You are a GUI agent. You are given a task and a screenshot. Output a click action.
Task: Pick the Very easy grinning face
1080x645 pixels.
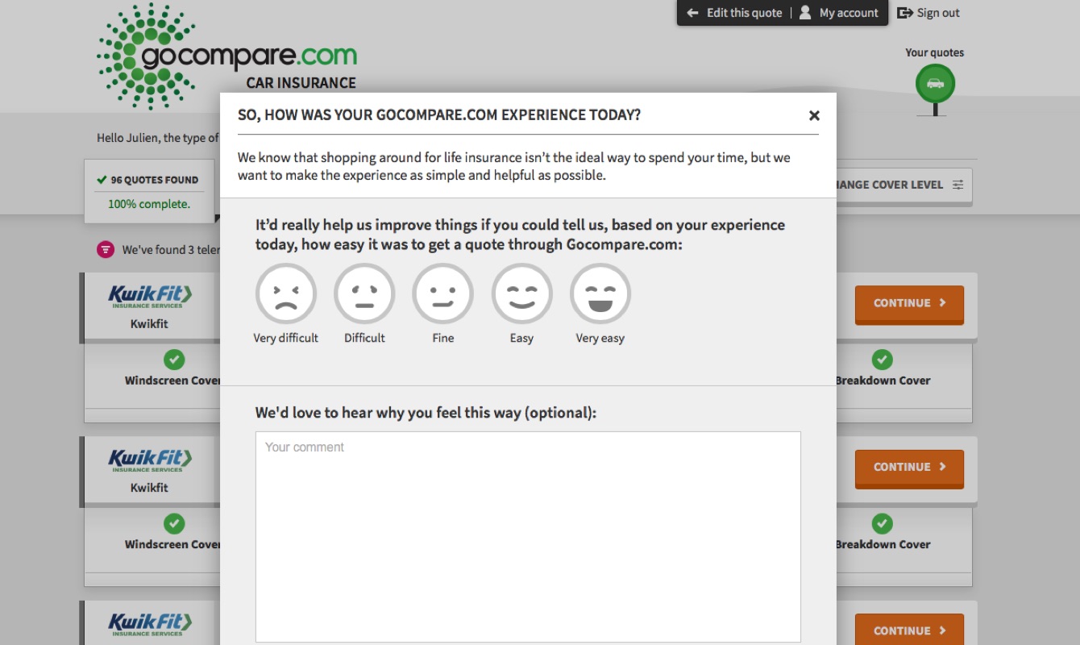600,293
